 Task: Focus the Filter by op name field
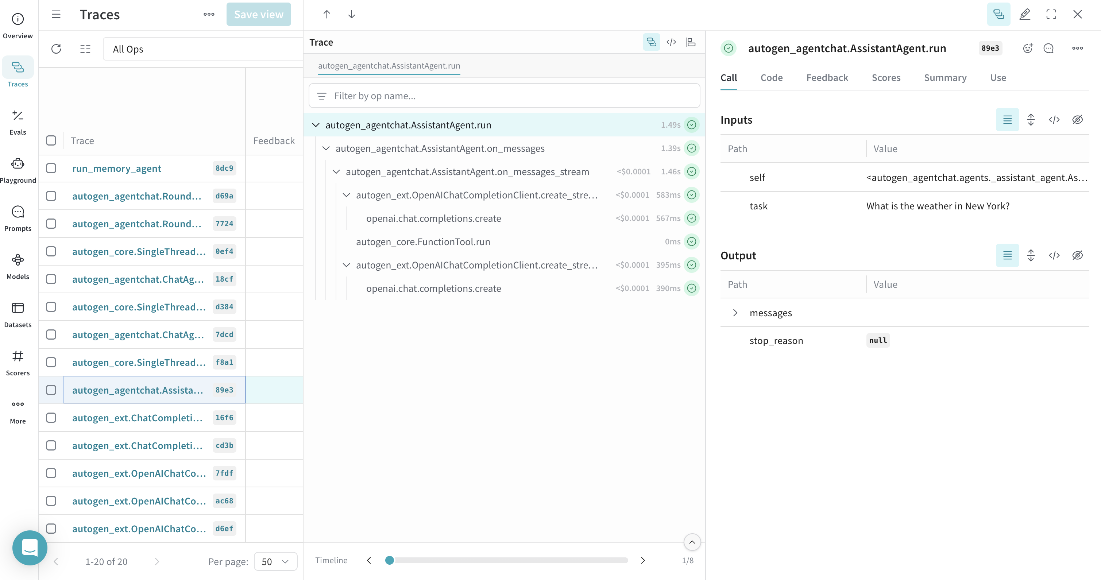[504, 96]
